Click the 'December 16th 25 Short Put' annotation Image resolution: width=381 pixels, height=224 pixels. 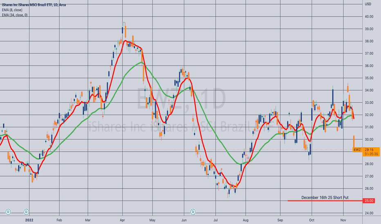coord(325,198)
